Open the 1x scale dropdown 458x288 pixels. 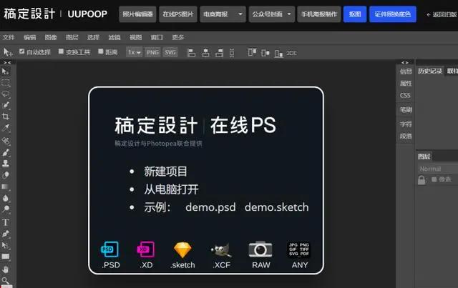pos(135,52)
